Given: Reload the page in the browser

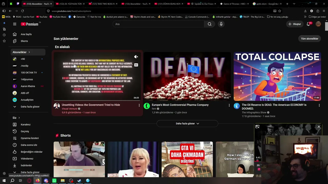Looking at the screenshot, I should (x=23, y=11).
